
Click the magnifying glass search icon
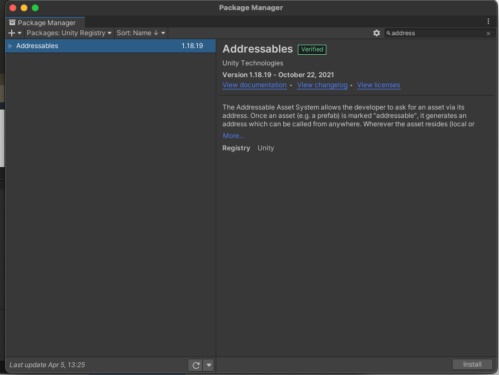coord(388,33)
